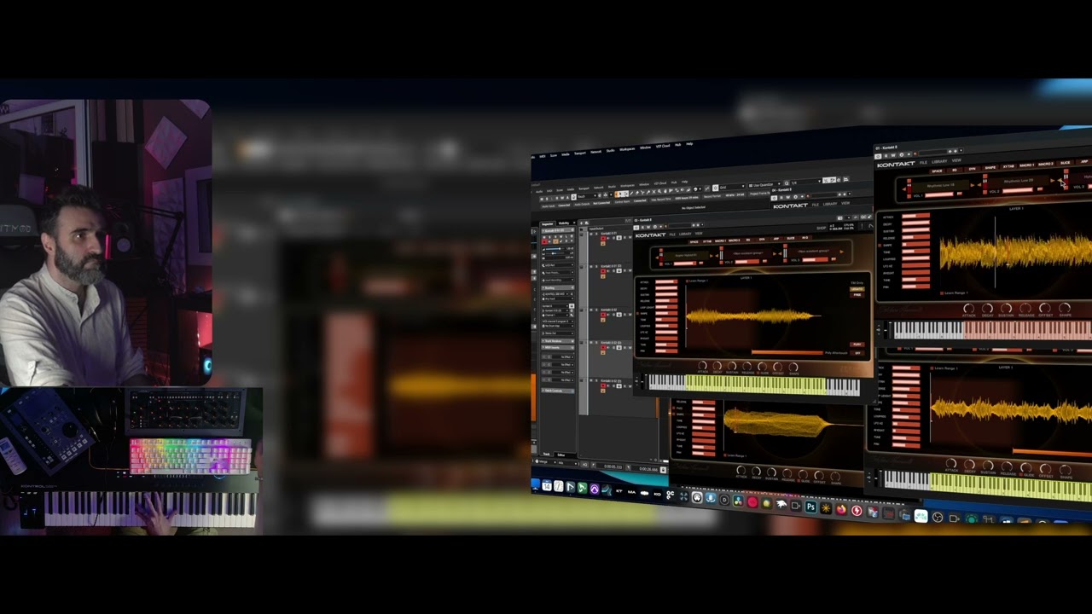Select the Object Selection arrow tool
This screenshot has width=1092, height=614.
tap(621, 194)
